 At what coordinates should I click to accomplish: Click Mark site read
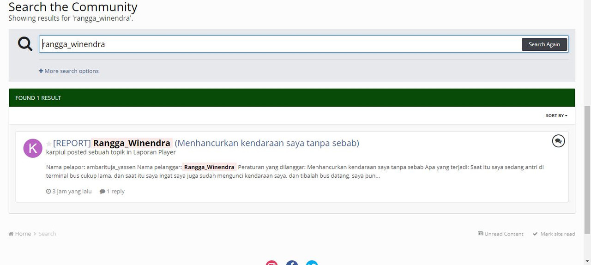(x=554, y=234)
